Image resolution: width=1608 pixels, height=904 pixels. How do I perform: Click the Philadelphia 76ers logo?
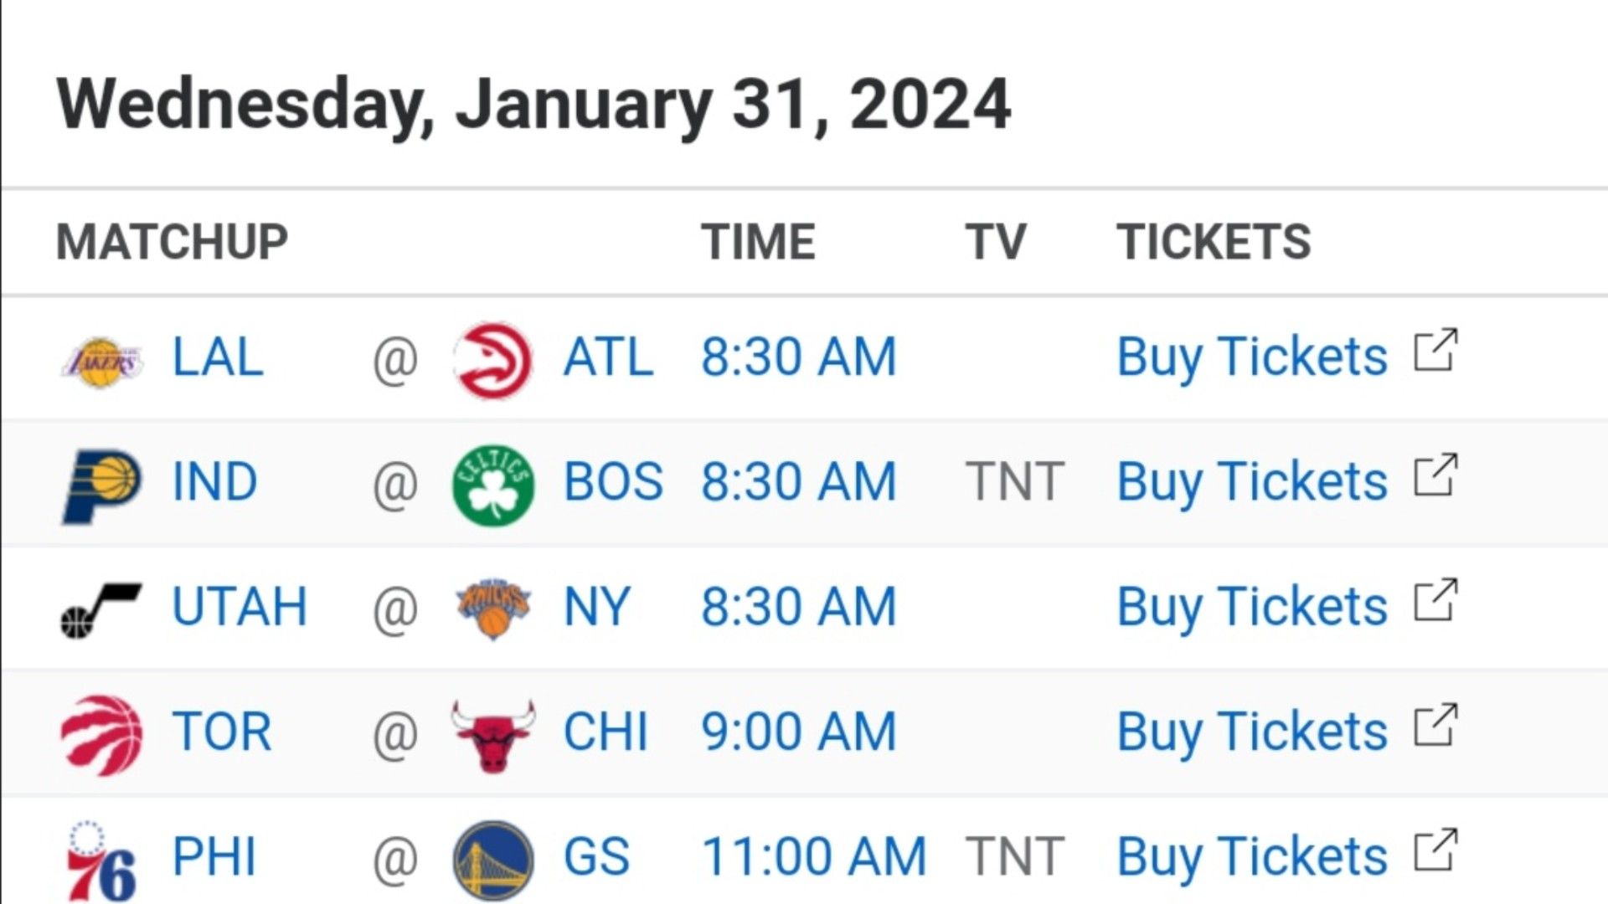point(101,860)
